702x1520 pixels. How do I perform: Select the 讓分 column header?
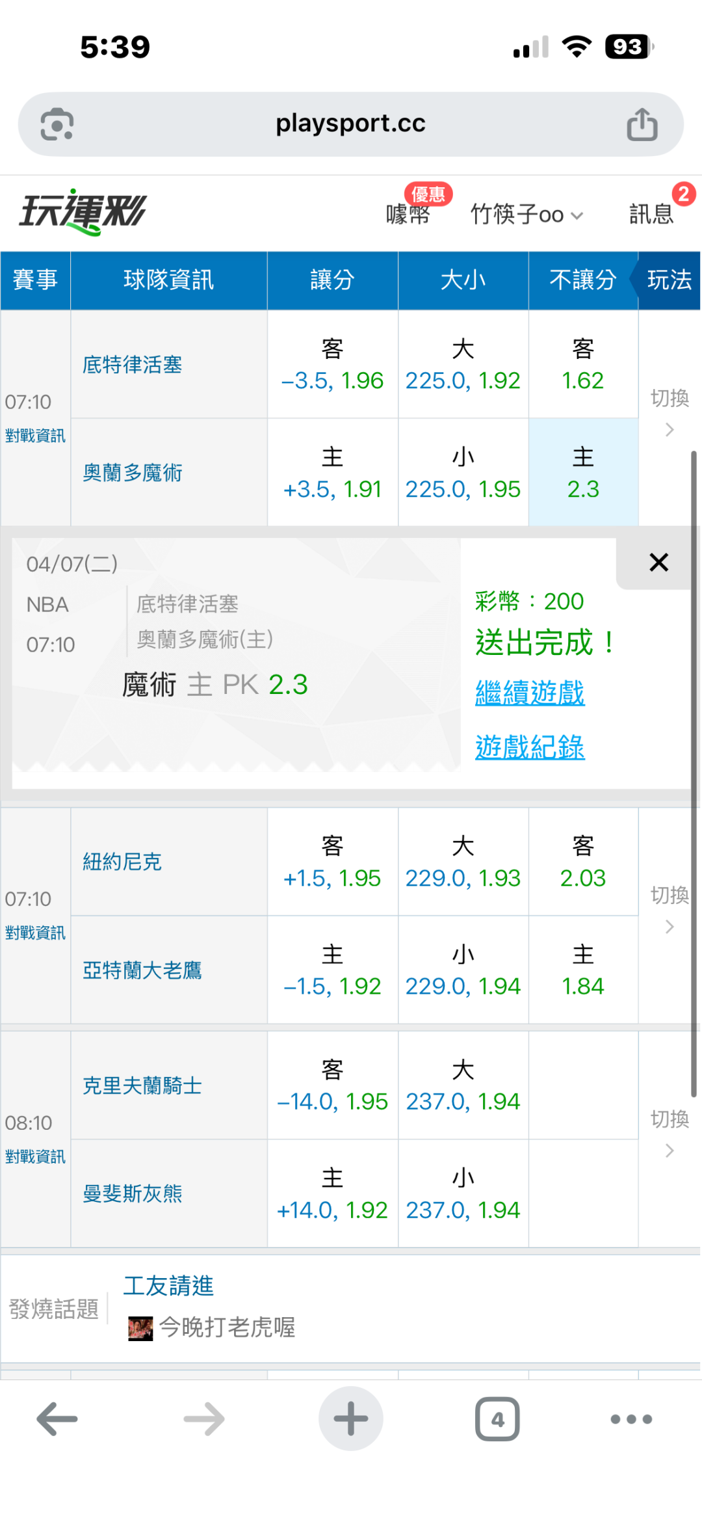point(333,280)
